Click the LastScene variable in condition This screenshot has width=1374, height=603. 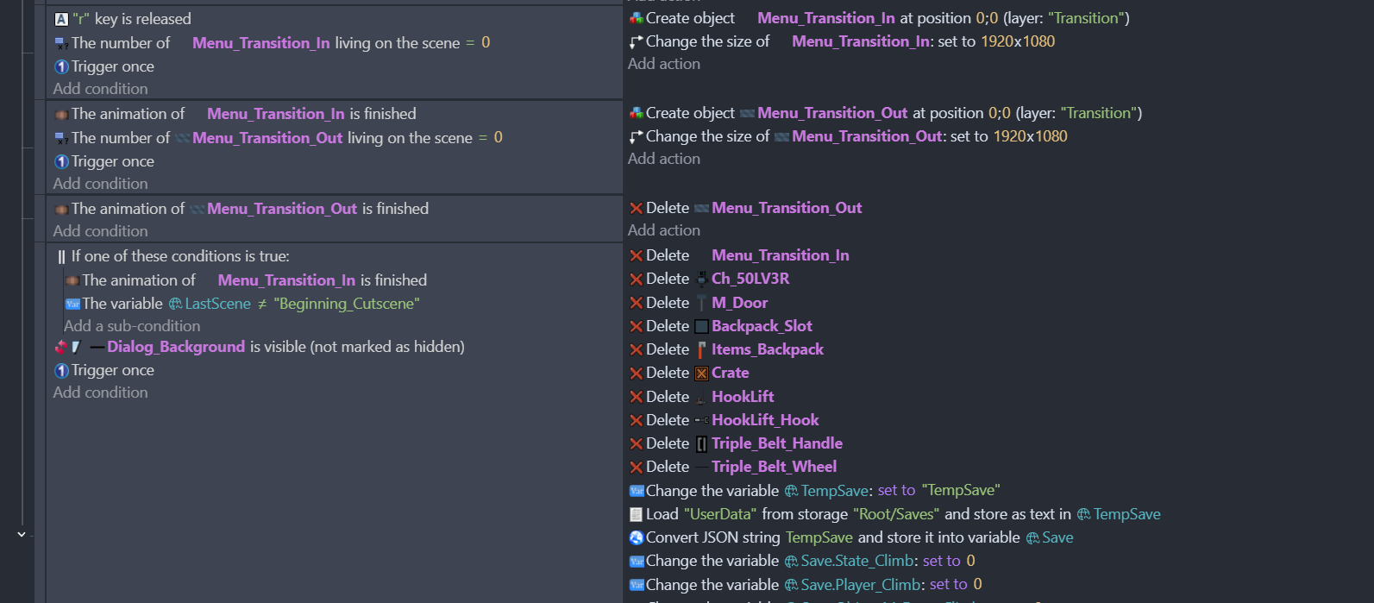pyautogui.click(x=217, y=304)
